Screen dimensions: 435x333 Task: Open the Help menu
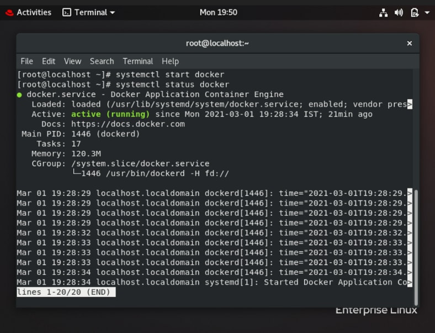pos(170,61)
